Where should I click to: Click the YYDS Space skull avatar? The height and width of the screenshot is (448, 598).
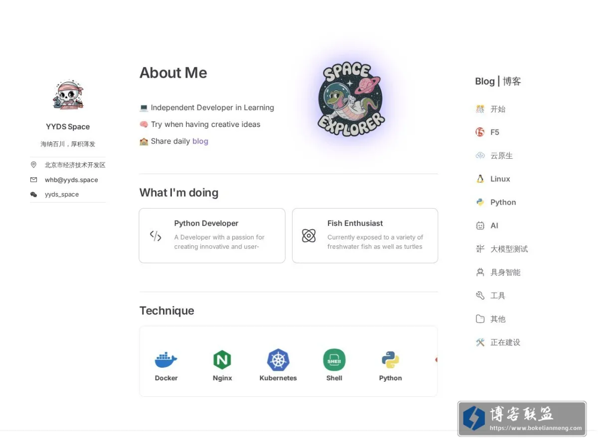pyautogui.click(x=68, y=95)
